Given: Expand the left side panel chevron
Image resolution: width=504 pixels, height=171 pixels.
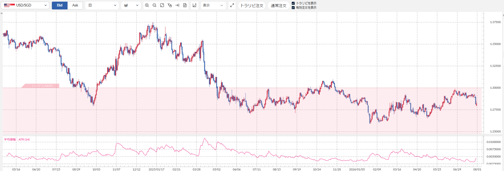Looking at the screenshot, I should click(1, 13).
